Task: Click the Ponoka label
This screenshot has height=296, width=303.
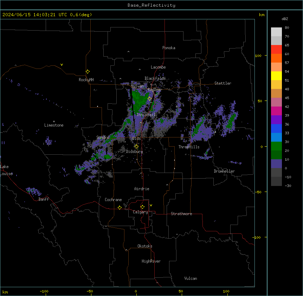Action: (169, 48)
